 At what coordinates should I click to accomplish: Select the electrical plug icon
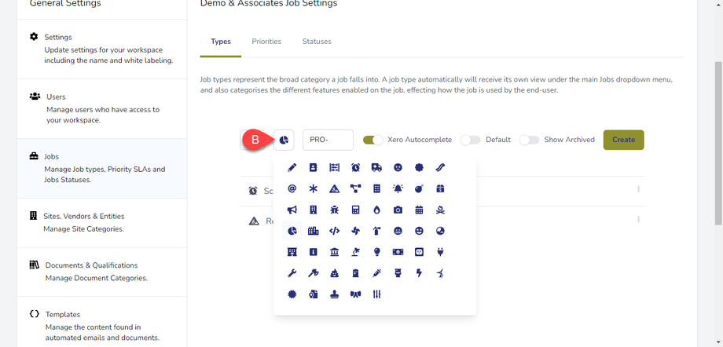(440, 252)
